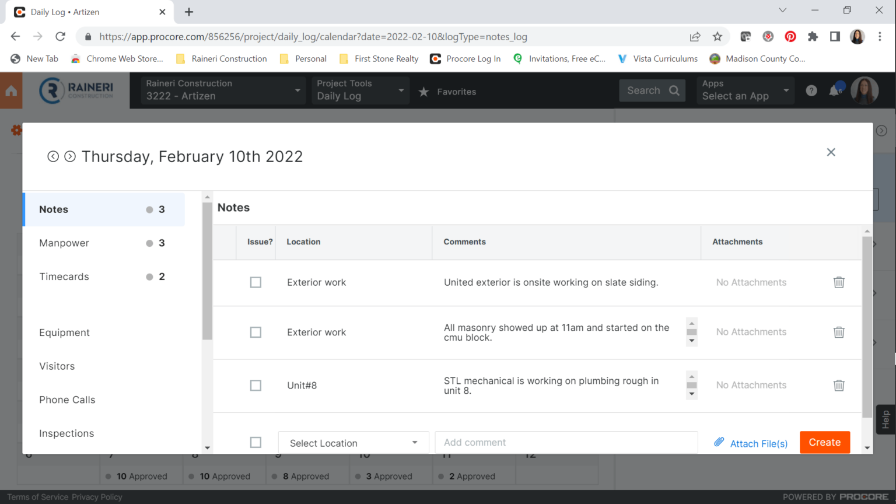Open Raineri Construction bookmark folder

(x=221, y=59)
